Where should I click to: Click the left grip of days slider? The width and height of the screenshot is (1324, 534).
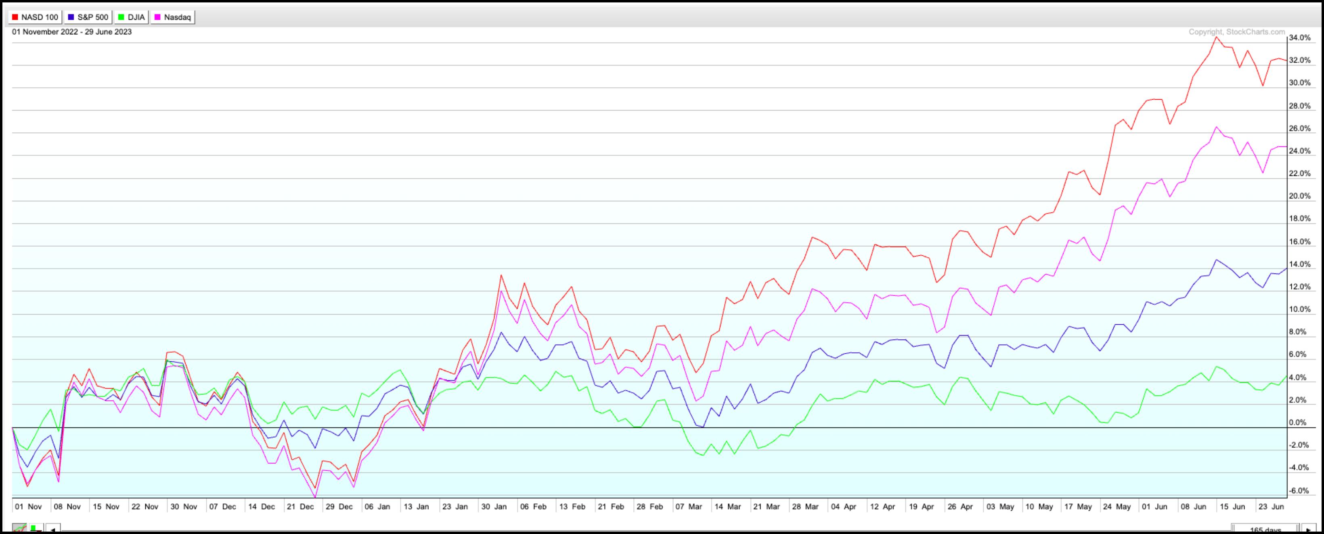coord(1234,530)
